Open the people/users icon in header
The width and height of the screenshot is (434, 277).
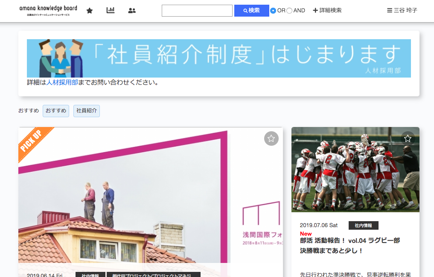tap(132, 11)
